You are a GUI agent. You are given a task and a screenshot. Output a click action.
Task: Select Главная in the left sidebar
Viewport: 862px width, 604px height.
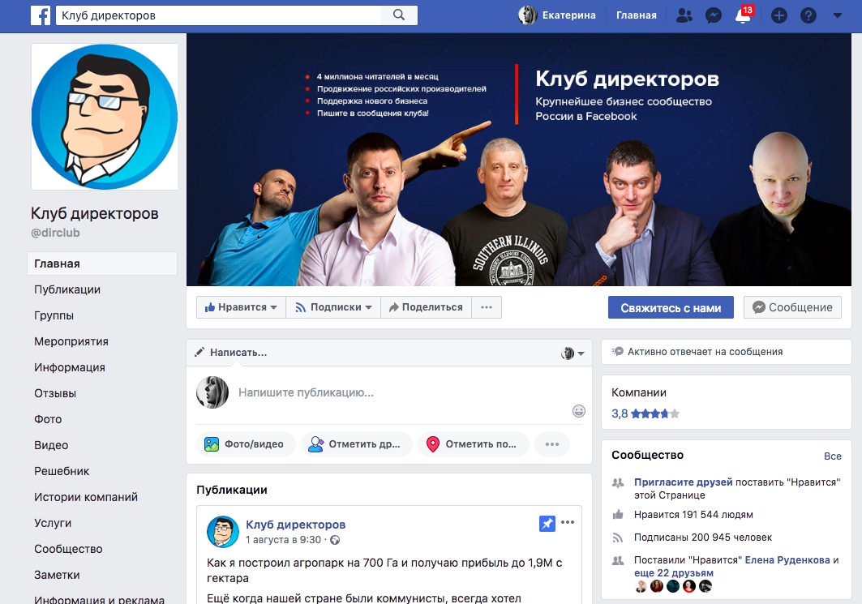point(102,263)
